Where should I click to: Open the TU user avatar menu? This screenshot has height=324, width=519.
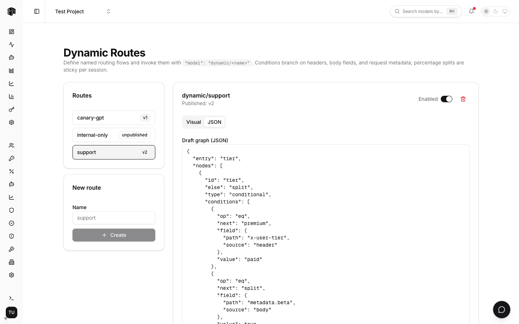tap(12, 312)
